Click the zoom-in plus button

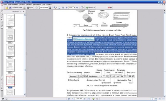point(77,8)
